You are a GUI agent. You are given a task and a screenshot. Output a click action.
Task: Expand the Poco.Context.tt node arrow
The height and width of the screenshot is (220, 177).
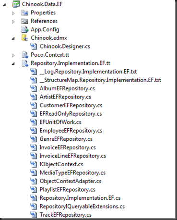click(x=13, y=55)
